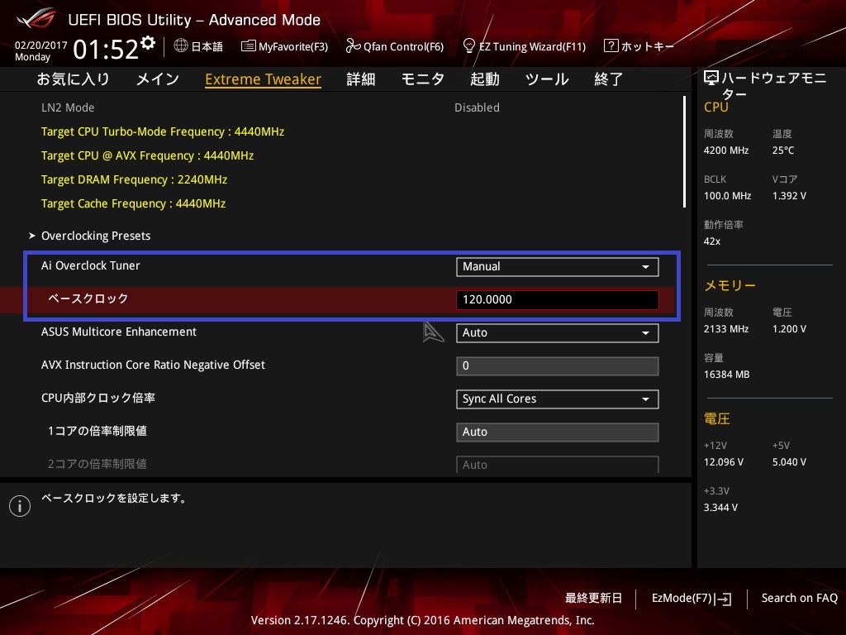Open the 終了 exit tab

coord(609,79)
